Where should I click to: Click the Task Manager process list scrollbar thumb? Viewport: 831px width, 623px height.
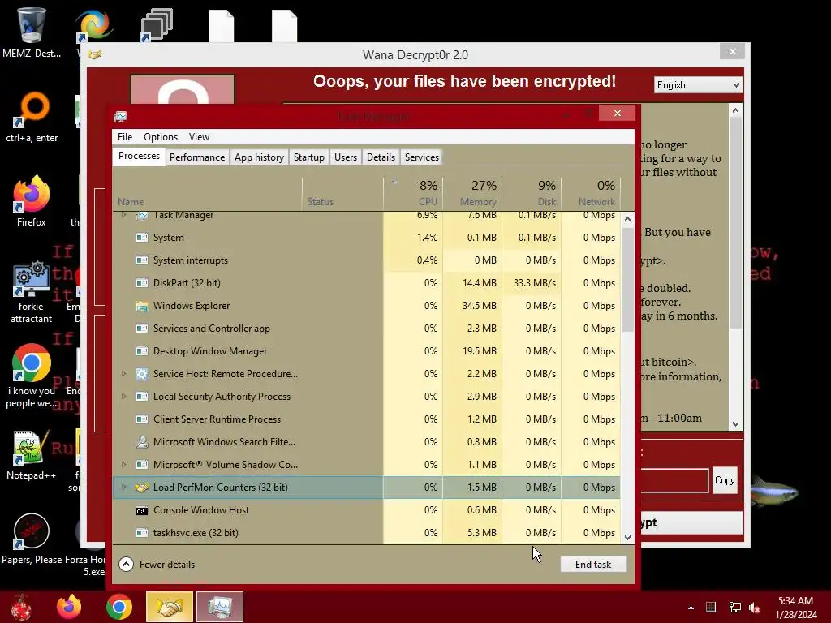point(627,280)
